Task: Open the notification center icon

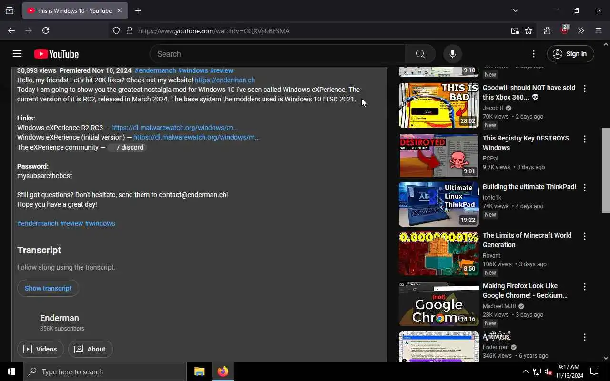Action: click(594, 371)
